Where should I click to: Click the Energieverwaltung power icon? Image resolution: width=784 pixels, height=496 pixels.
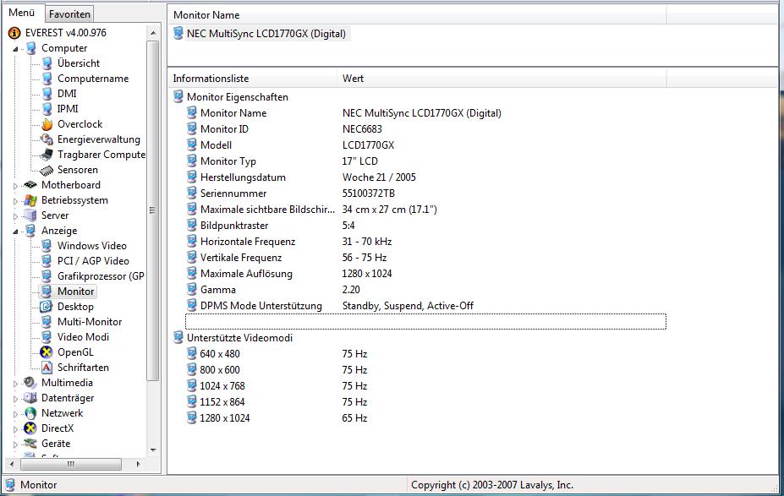tap(47, 139)
